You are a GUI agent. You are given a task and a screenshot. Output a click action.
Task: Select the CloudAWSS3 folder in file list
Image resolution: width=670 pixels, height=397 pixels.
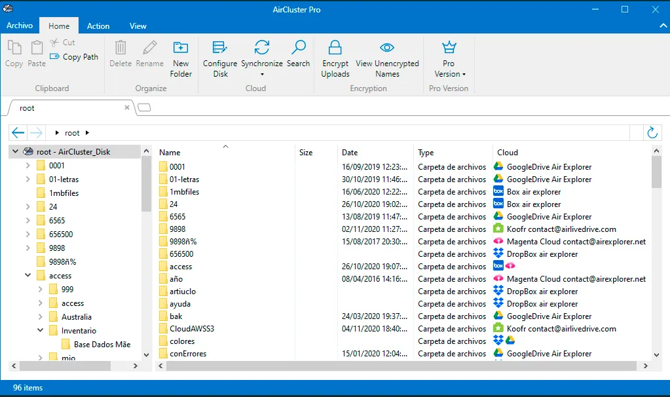pos(191,329)
